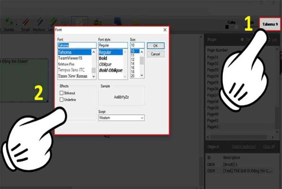The image size is (282, 189).
Task: Select OBJ4 Brush row in Object list
Action: tap(240, 164)
